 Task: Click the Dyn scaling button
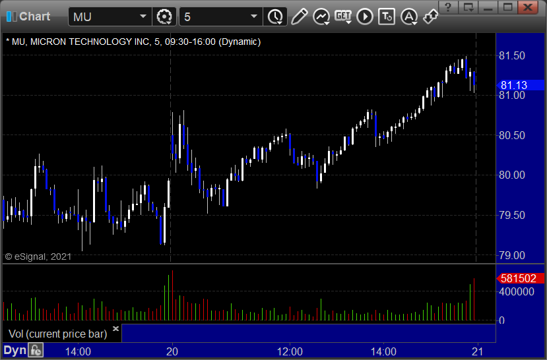15,350
